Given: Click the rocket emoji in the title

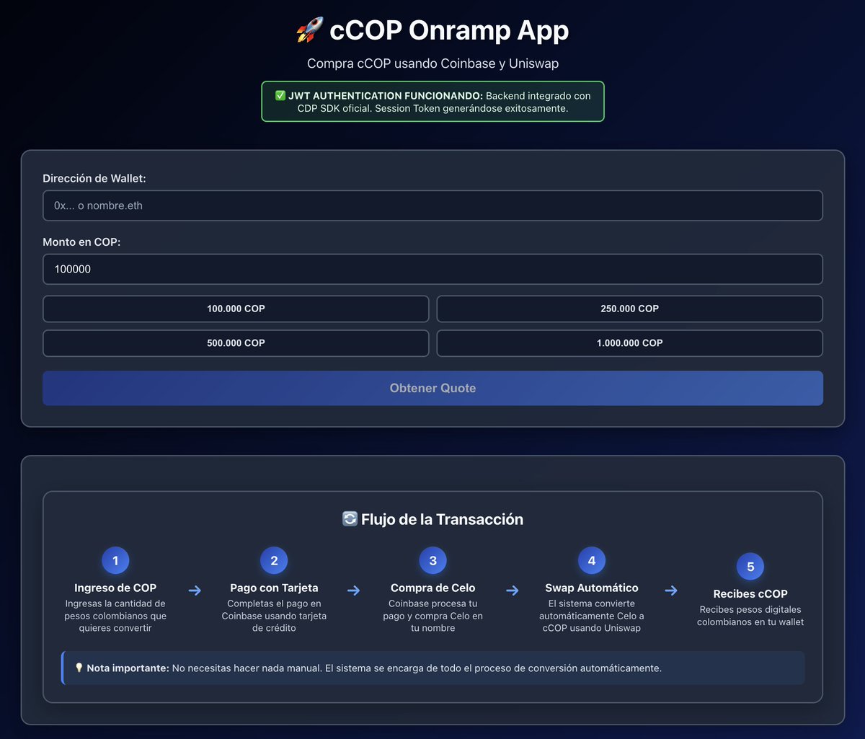Looking at the screenshot, I should pyautogui.click(x=310, y=30).
